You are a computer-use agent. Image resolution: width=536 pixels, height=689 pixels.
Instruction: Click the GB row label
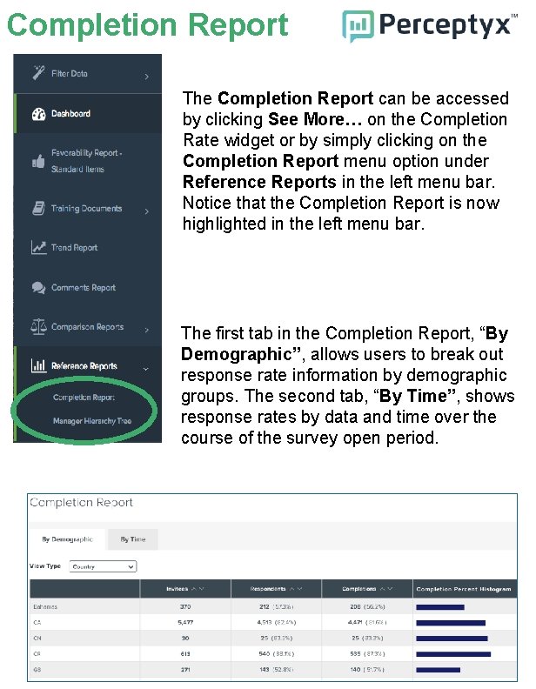click(x=37, y=670)
